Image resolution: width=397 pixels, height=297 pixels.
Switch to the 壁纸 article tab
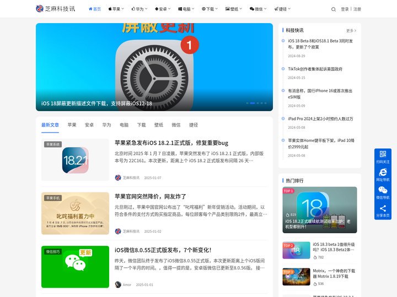(x=159, y=125)
